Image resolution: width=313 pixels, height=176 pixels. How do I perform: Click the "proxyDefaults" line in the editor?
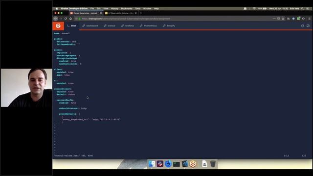click(x=69, y=114)
